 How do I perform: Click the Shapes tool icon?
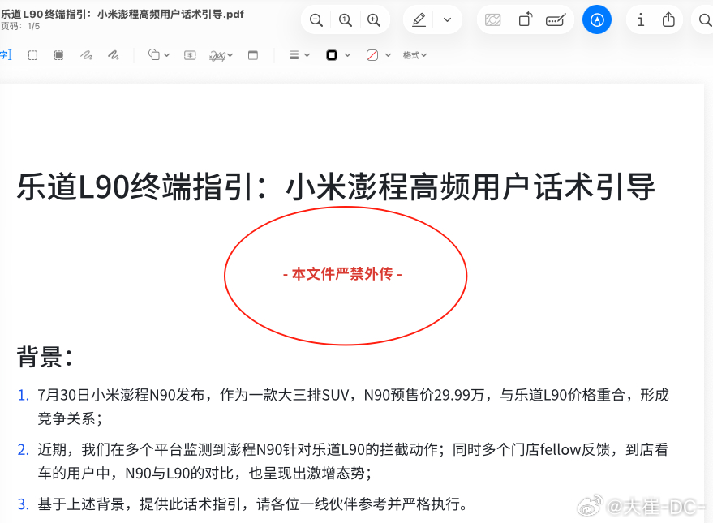[154, 55]
